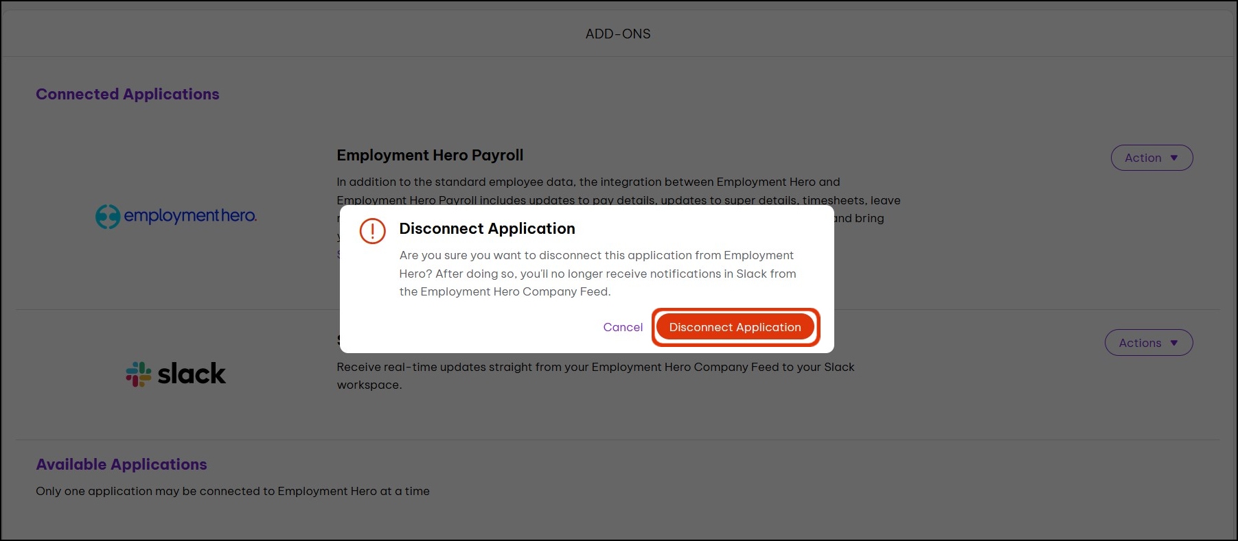Click the arrow on the Slack Actions button

1174,343
